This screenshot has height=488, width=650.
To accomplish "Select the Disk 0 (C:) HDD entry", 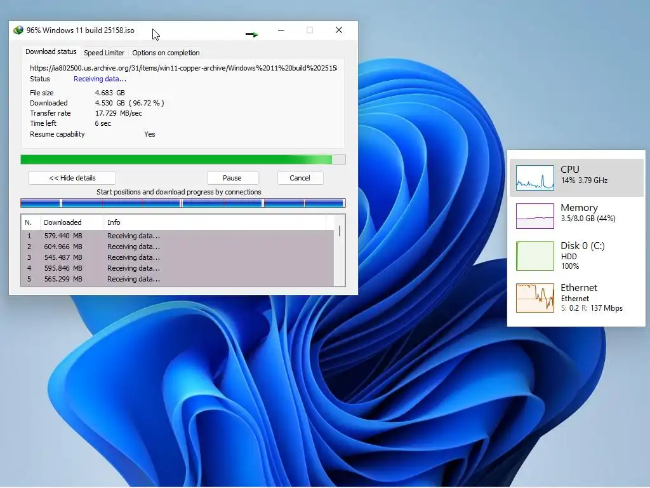I will click(577, 256).
